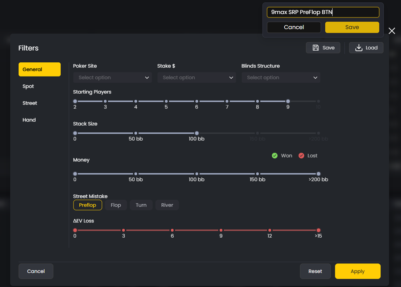Enable the River street mistake filter

point(167,205)
